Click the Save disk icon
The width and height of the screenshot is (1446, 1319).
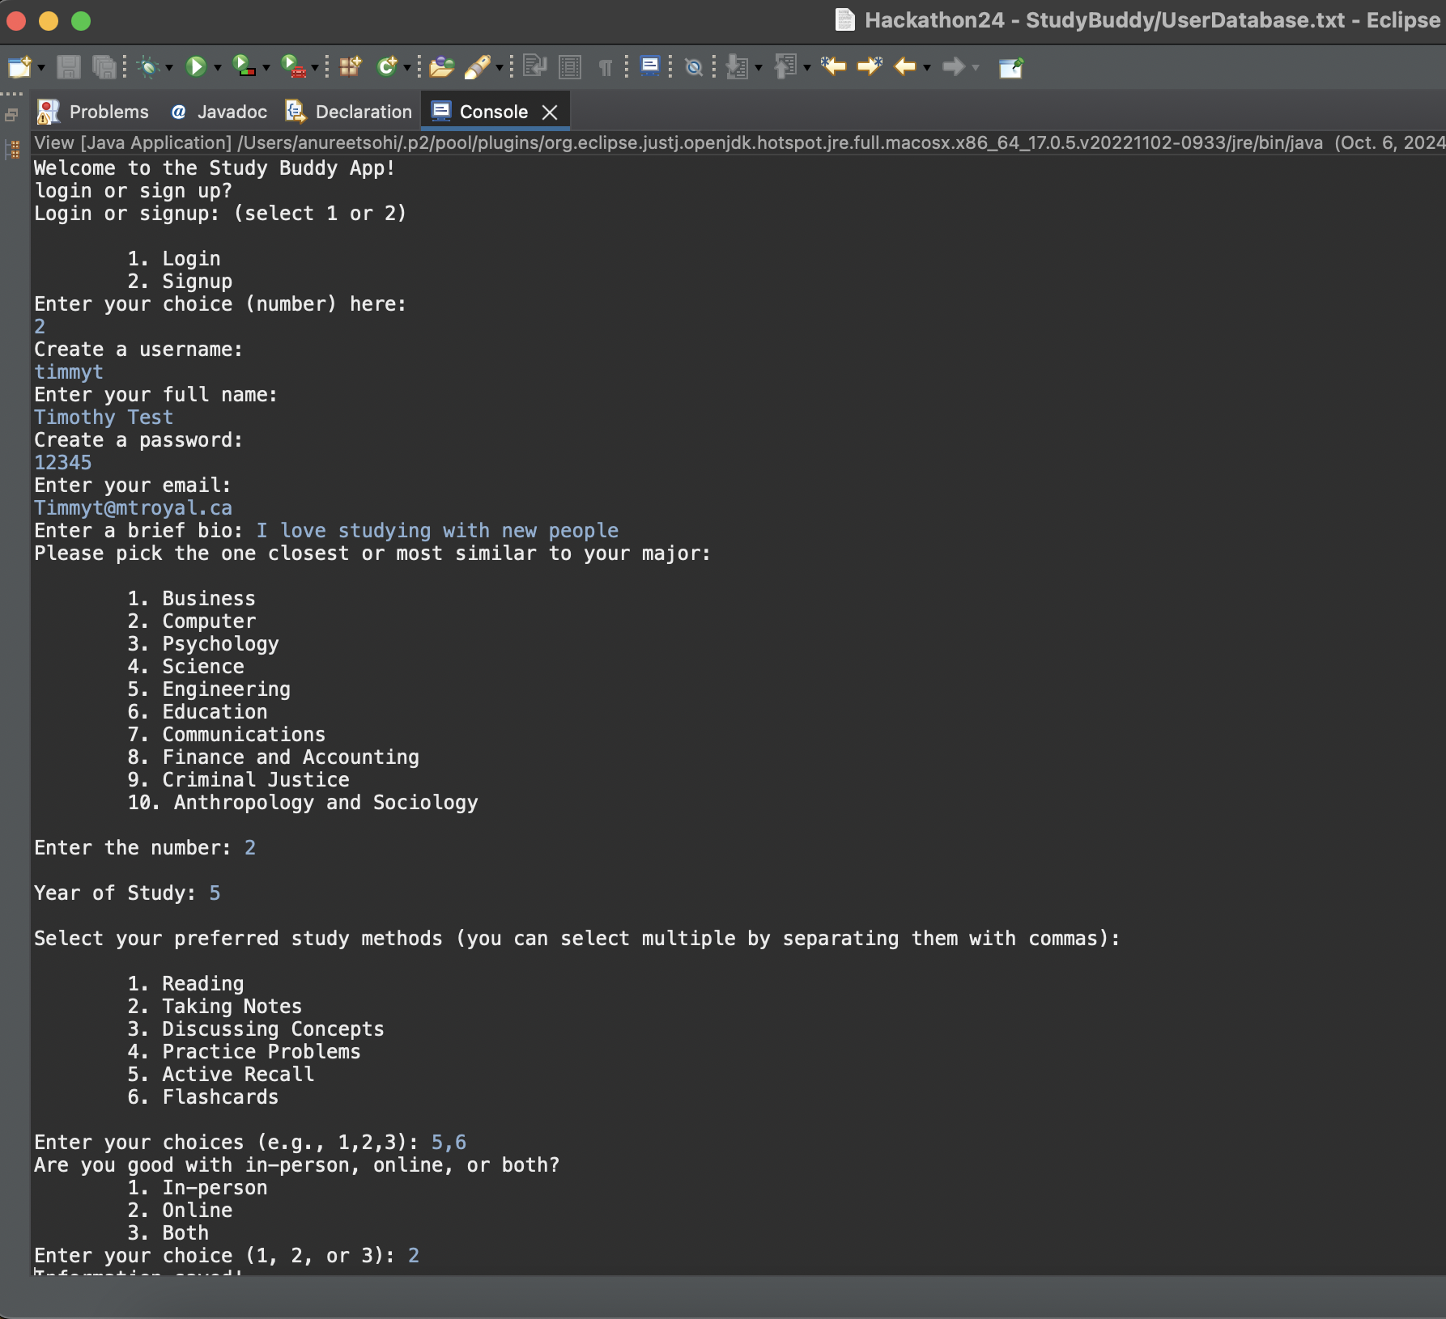69,67
